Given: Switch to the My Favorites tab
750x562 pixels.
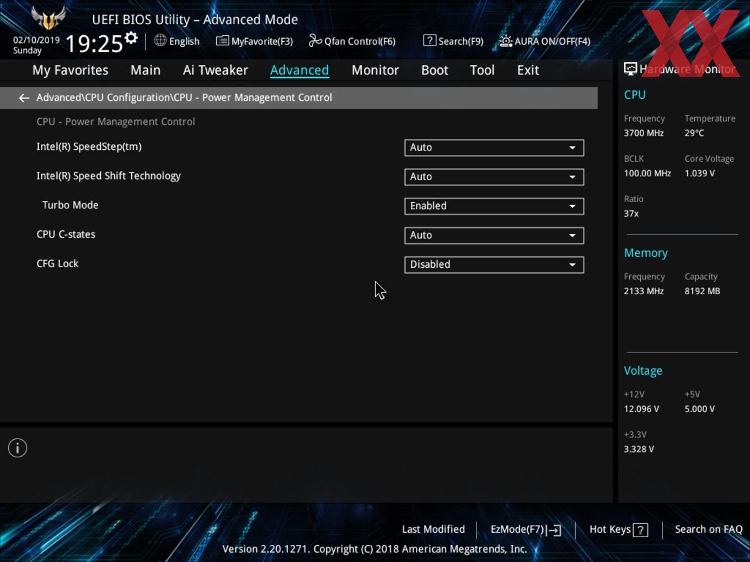Looking at the screenshot, I should 70,70.
